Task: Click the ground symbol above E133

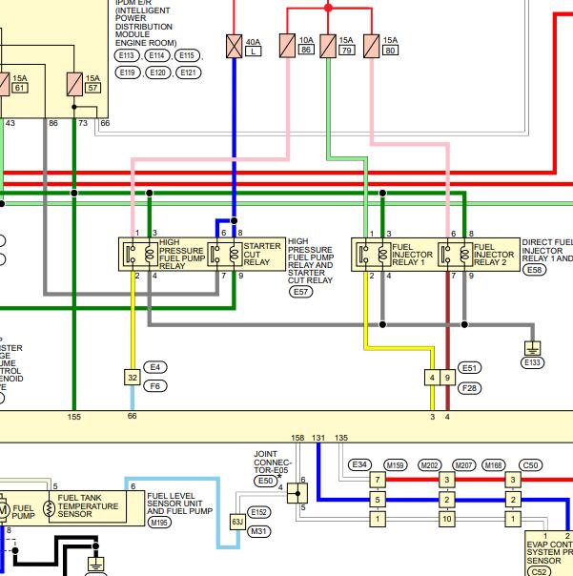Action: tap(533, 348)
